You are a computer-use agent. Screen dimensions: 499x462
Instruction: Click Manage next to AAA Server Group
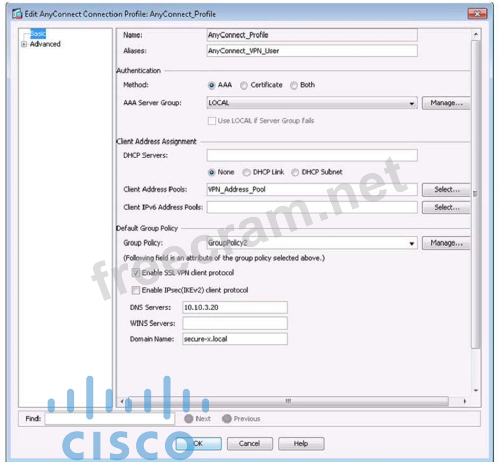tap(446, 103)
